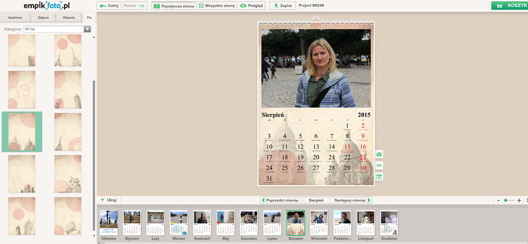Adjust the zoom slider handle
The image size is (528, 244).
(506, 200)
